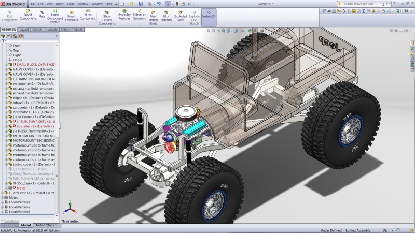Select the Motion Study 1 tab
Image resolution: width=415 pixels, height=233 pixels.
point(46,225)
